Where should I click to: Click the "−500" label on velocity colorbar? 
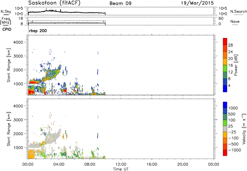[233, 144]
